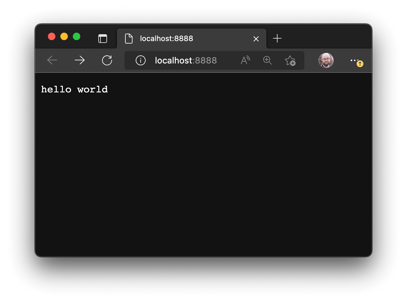Viewport: 407px width, 303px height.
Task: Open the Settings and more menu
Action: click(354, 60)
